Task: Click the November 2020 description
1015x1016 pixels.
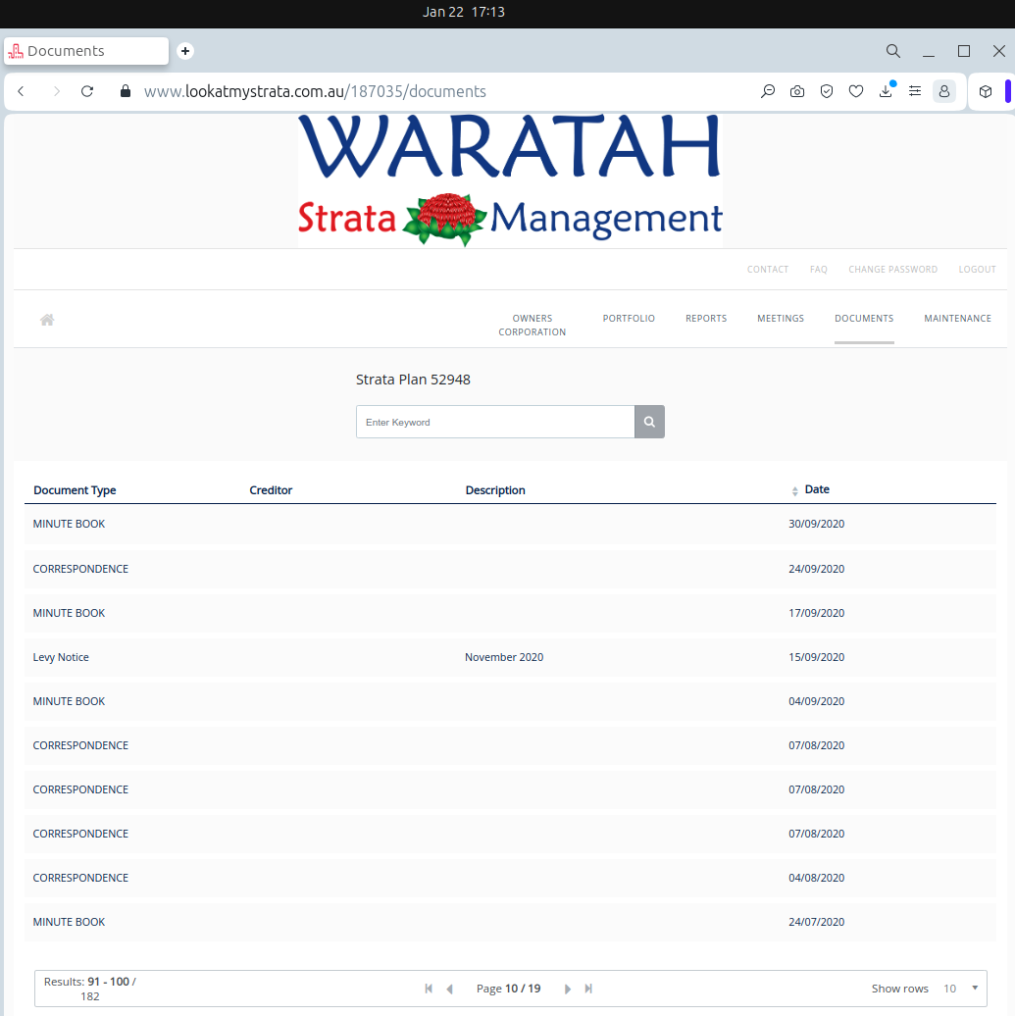Action: click(x=504, y=657)
